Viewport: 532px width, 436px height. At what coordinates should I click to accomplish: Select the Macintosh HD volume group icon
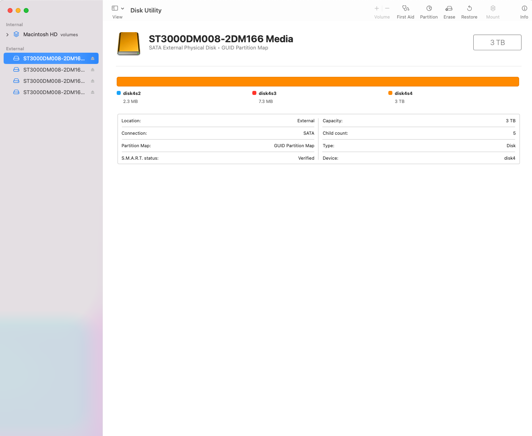(16, 34)
